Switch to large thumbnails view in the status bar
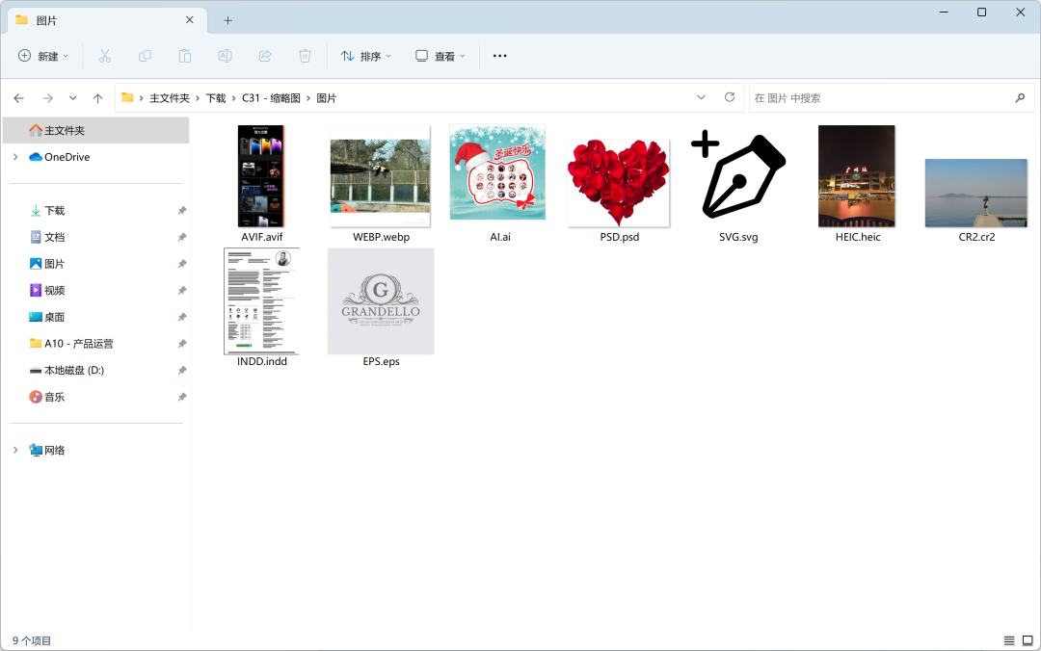Viewport: 1041px width, 651px height. pyautogui.click(x=1026, y=639)
